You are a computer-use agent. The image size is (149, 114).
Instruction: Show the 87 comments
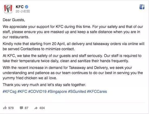click(27, 108)
